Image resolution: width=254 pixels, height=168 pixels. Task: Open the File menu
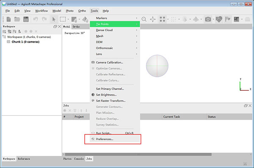pos(8,11)
